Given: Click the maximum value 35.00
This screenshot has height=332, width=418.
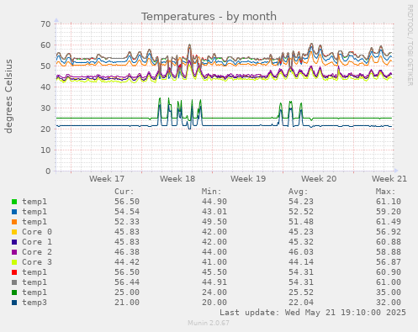Looking at the screenshot, I should click(x=389, y=292).
